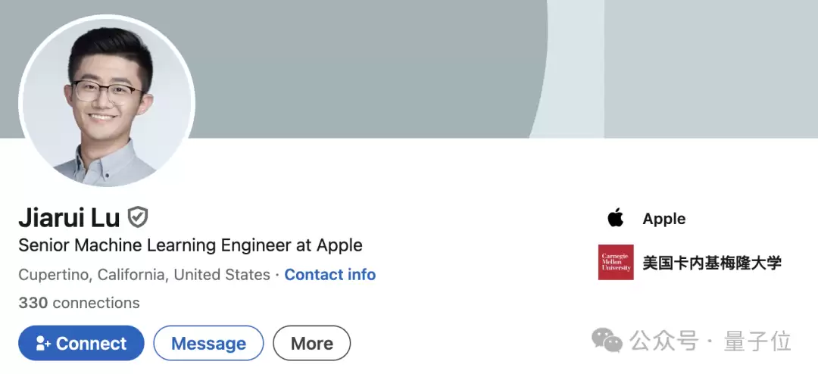Screen dimensions: 818x374
Task: Click the gray cover banner image
Action: [364, 68]
